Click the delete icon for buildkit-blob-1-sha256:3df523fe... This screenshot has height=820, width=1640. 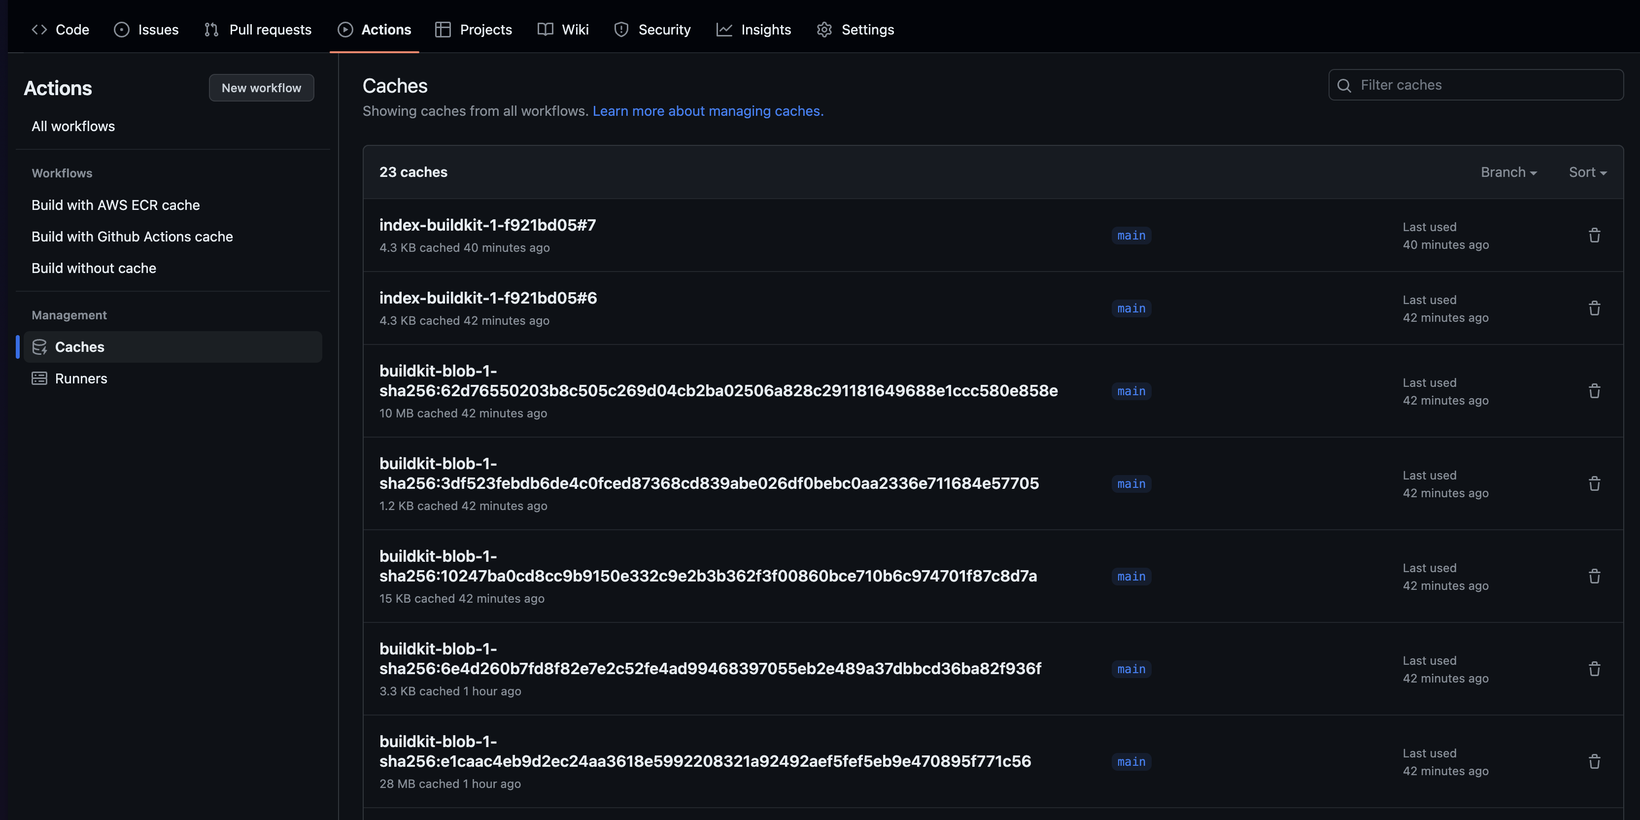coord(1594,484)
